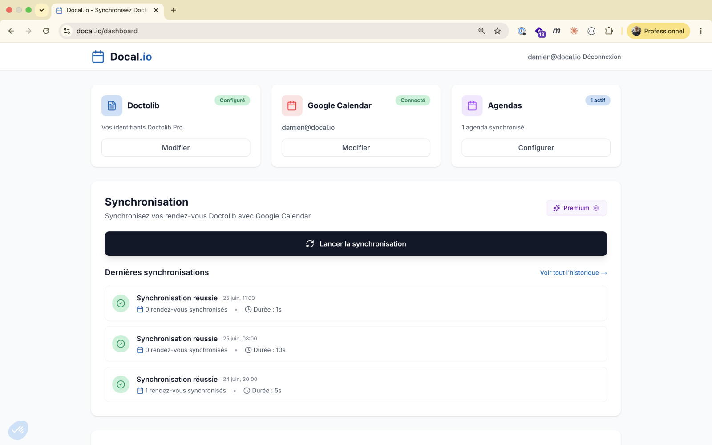Open Voir tout l'historique link
The height and width of the screenshot is (445, 712).
tap(573, 273)
